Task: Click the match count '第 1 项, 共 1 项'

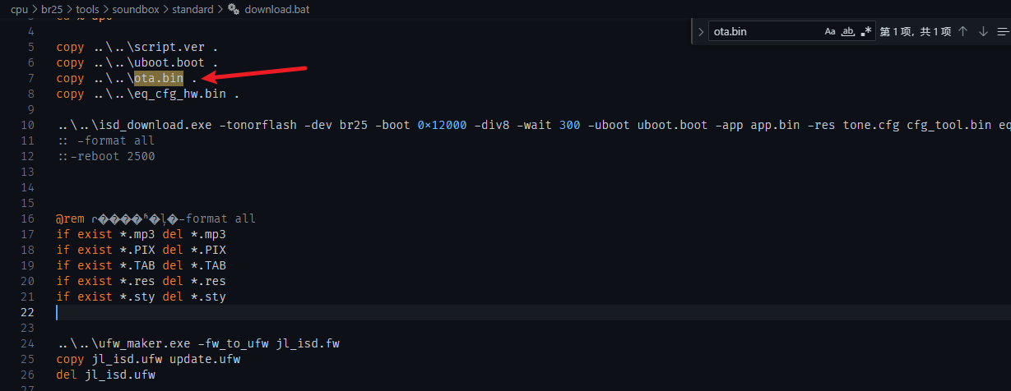Action: click(916, 32)
